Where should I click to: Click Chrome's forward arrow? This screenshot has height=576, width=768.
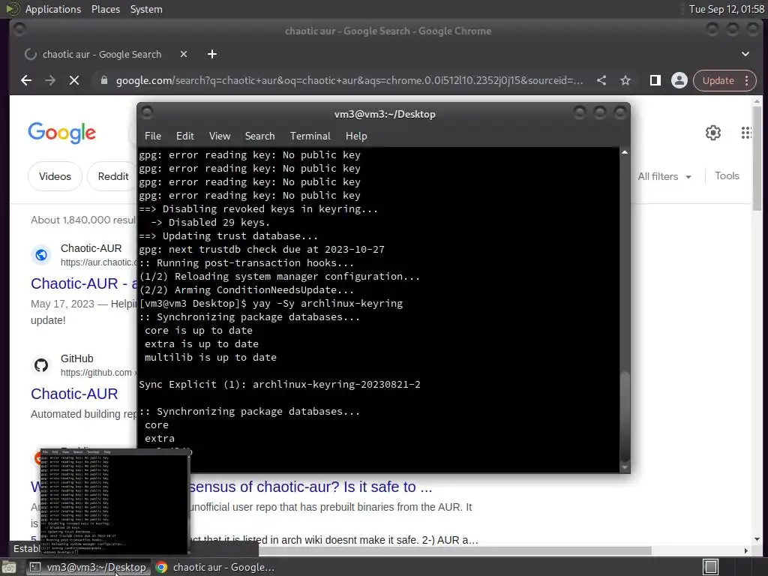pyautogui.click(x=50, y=80)
